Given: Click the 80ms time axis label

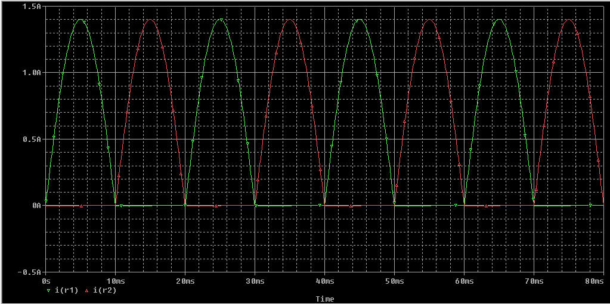Looking at the screenshot, I should coord(594,280).
